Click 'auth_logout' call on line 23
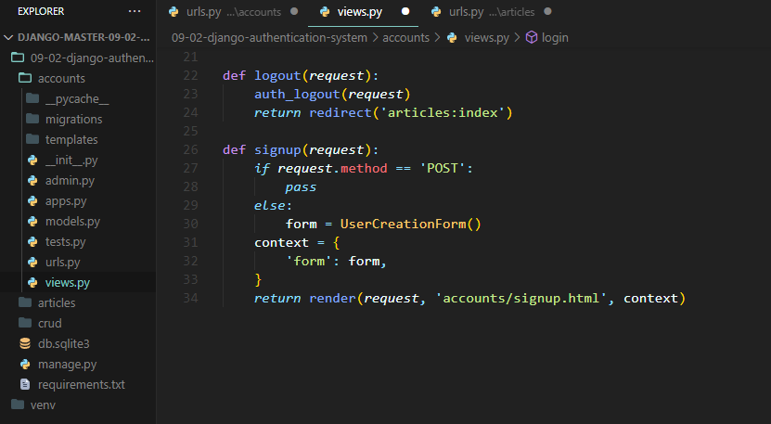Screen dimensions: 771x424 [297, 94]
